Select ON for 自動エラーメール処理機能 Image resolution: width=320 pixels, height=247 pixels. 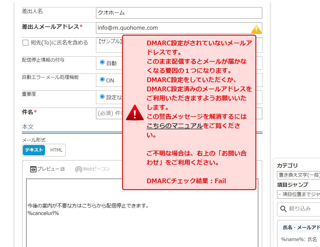[103, 79]
